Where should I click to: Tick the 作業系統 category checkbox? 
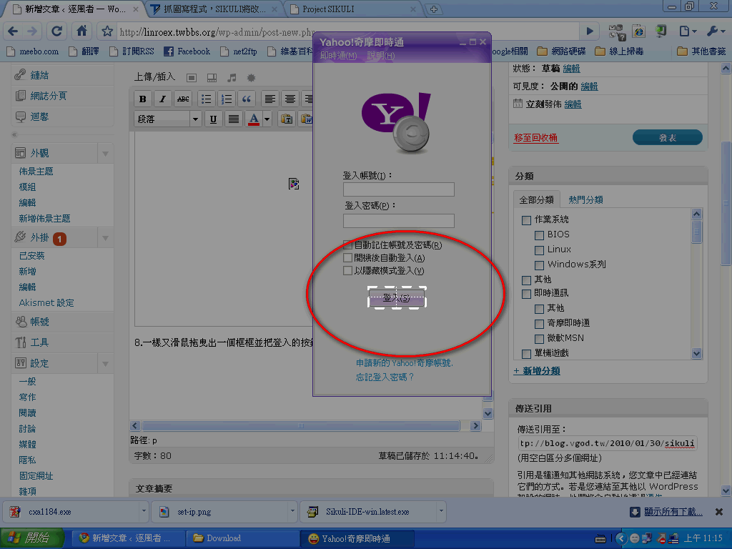526,220
